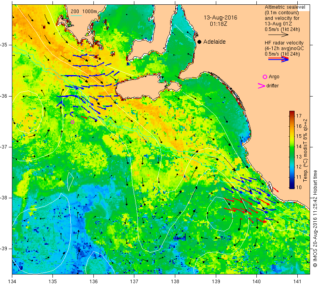
Task: Click the (0.1m contours) legend text
Action: (281, 13)
